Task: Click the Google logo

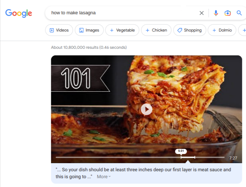Action: pyautogui.click(x=19, y=13)
